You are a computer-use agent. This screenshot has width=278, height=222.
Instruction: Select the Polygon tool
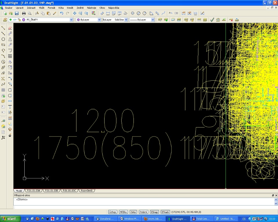[x=3, y=39]
